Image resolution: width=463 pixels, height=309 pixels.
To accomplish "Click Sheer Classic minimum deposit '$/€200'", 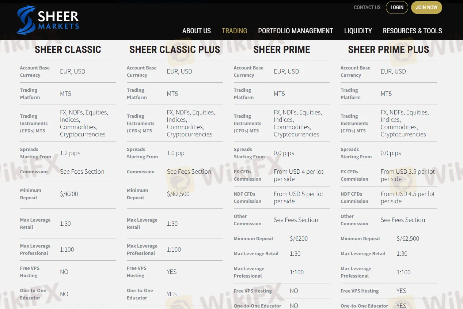I will click(x=69, y=194).
